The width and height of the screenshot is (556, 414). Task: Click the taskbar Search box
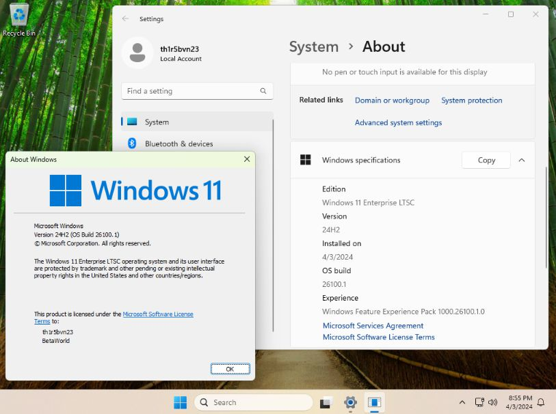pyautogui.click(x=254, y=402)
